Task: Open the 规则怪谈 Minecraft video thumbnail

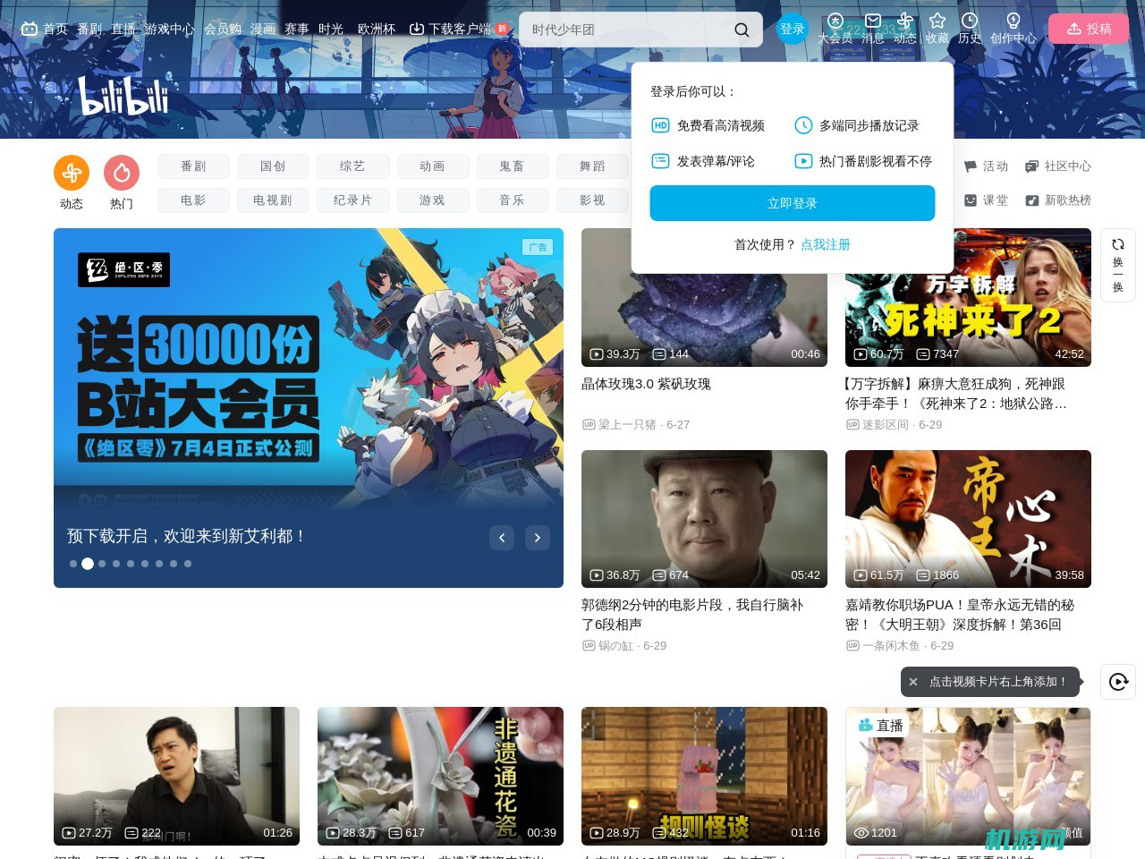Action: pos(704,776)
